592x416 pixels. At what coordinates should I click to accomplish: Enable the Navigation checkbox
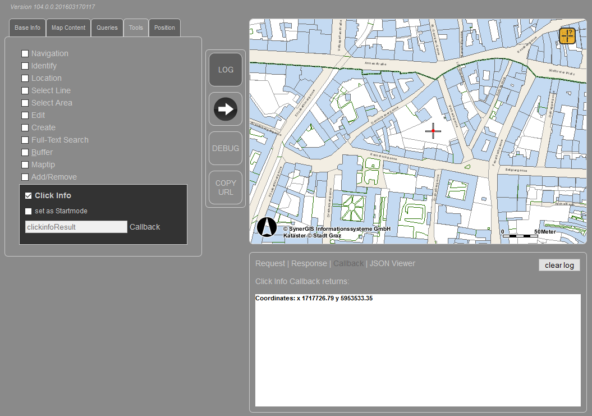pyautogui.click(x=25, y=53)
